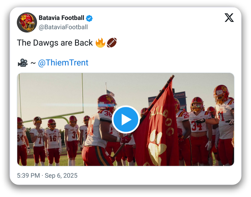Open the Batavia Football display name
Image resolution: width=251 pixels, height=197 pixels.
click(61, 18)
